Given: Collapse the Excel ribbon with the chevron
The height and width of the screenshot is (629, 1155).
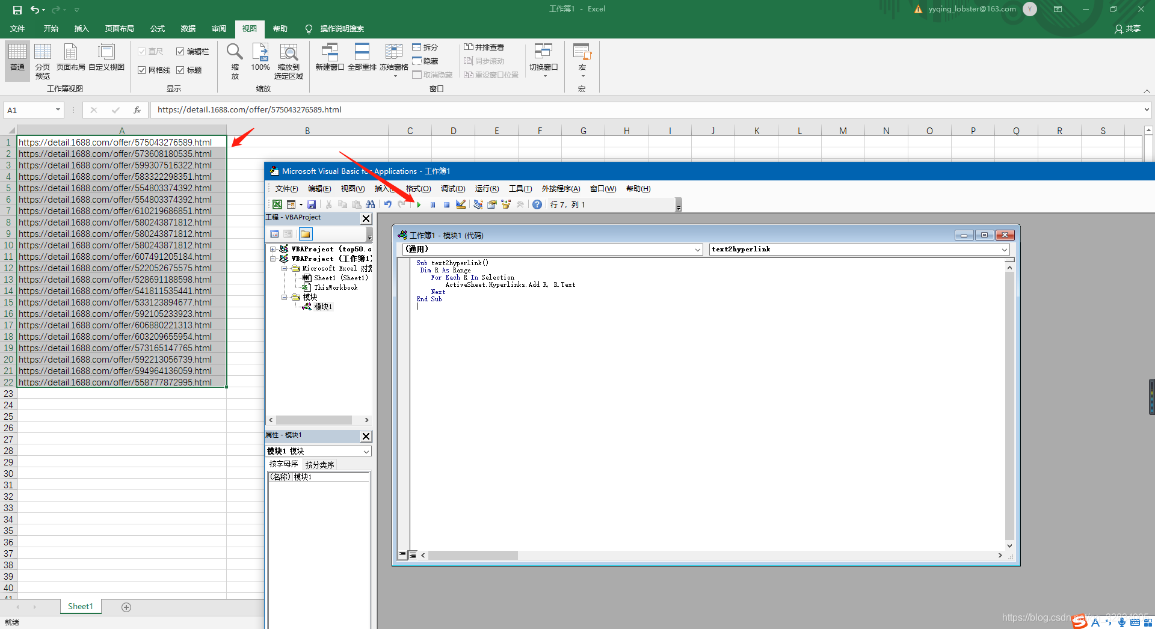Looking at the screenshot, I should (x=1147, y=91).
